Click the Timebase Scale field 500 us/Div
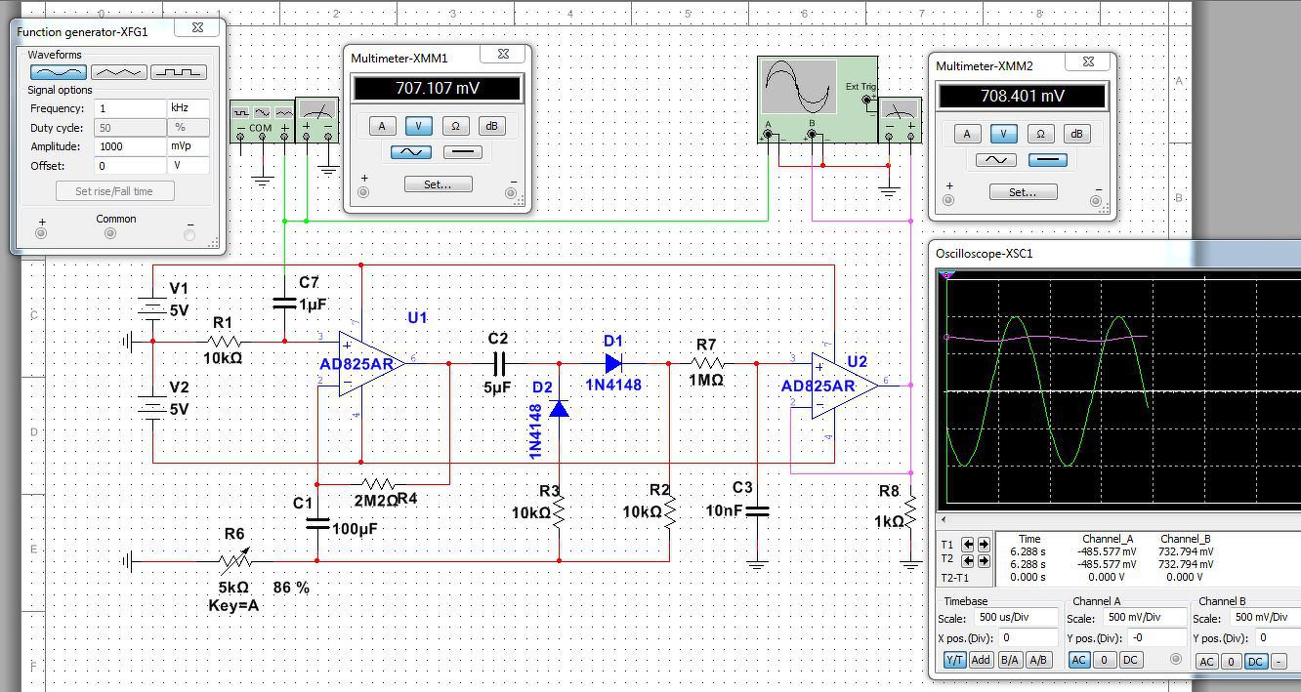 tap(1015, 618)
